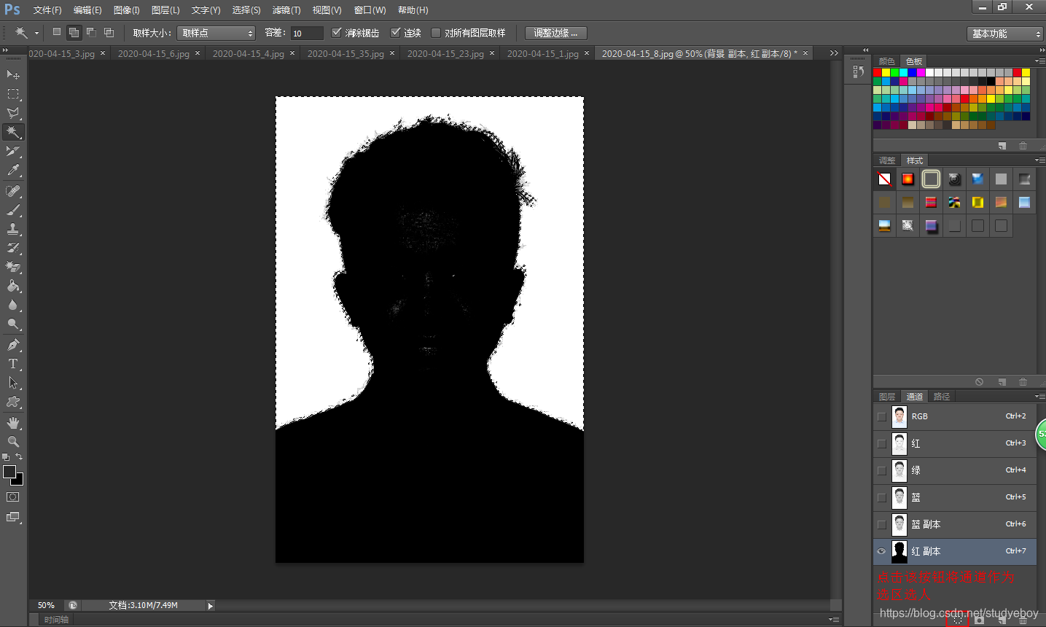Image resolution: width=1046 pixels, height=627 pixels.
Task: Open status bar info arrow
Action: pyautogui.click(x=210, y=606)
